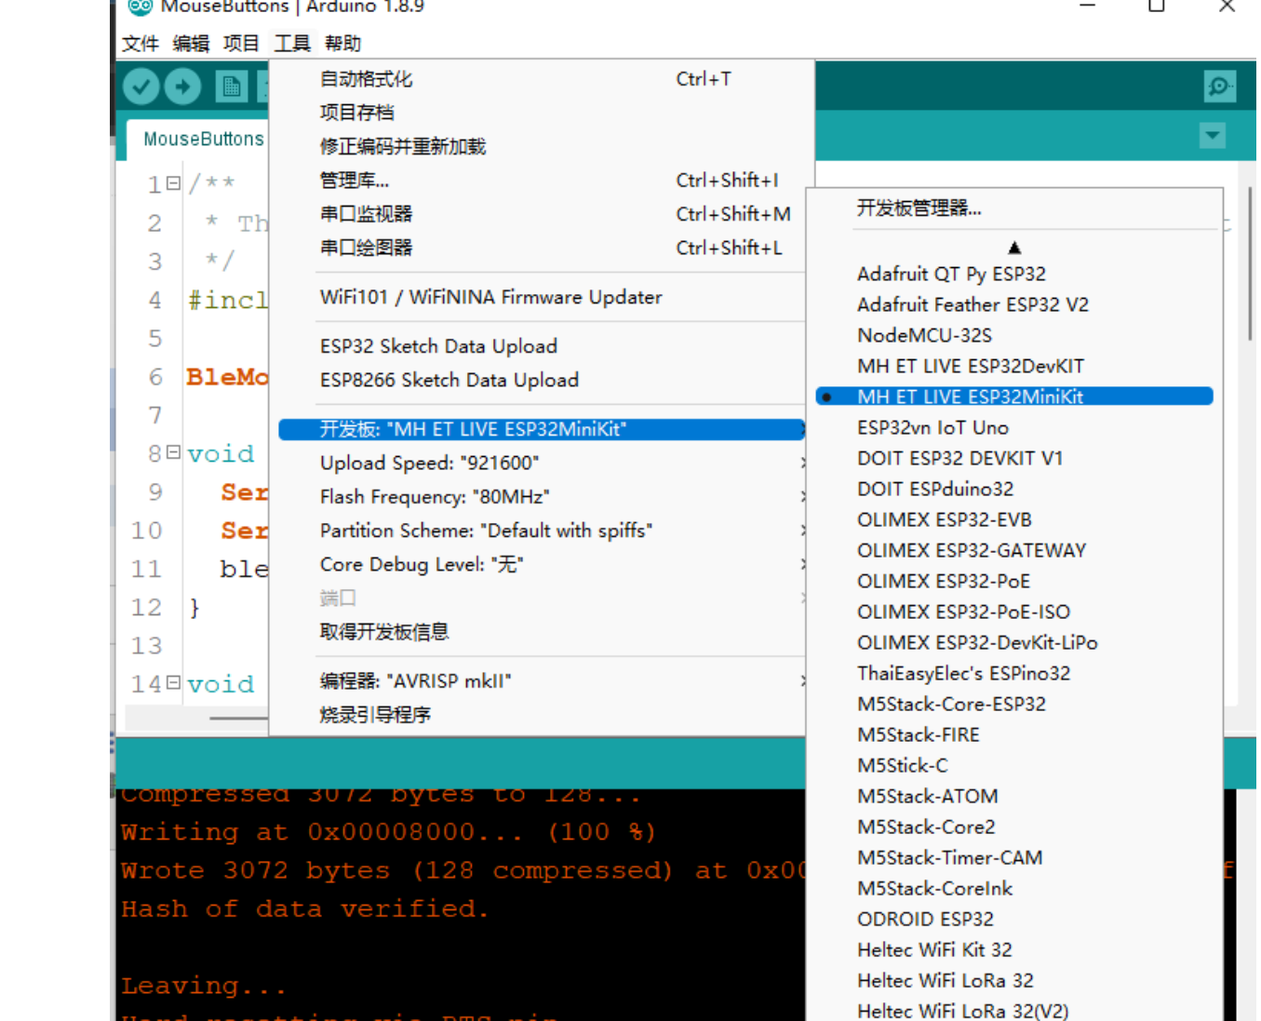Viewport: 1261px width, 1021px height.
Task: Open 串口绘图器 menu entry
Action: tap(542, 248)
